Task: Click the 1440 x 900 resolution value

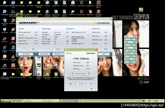Action: [57, 32]
